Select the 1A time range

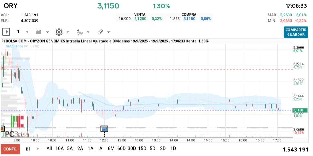[x=91, y=148]
